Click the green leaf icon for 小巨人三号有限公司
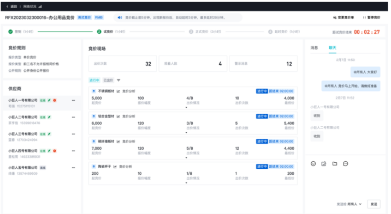This screenshot has width=391, height=214. pyautogui.click(x=49, y=134)
